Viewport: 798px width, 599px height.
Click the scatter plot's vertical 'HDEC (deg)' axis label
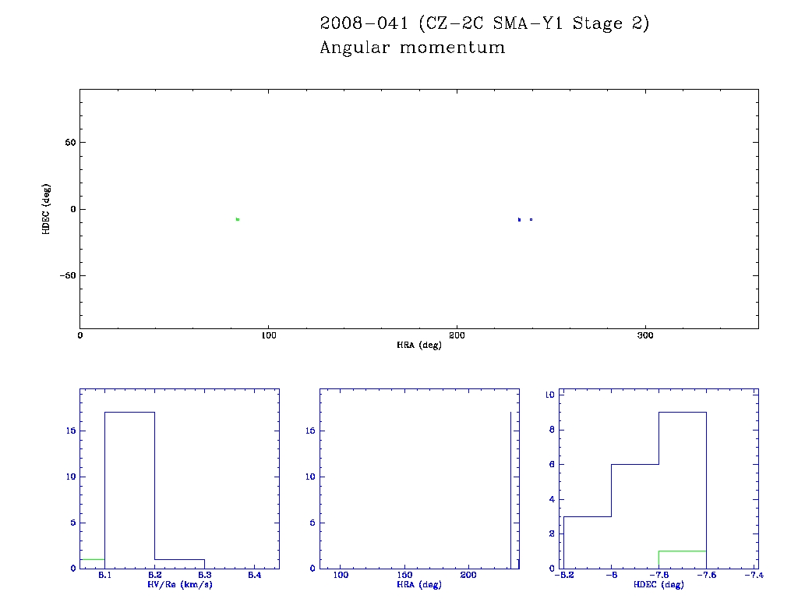[x=47, y=209]
